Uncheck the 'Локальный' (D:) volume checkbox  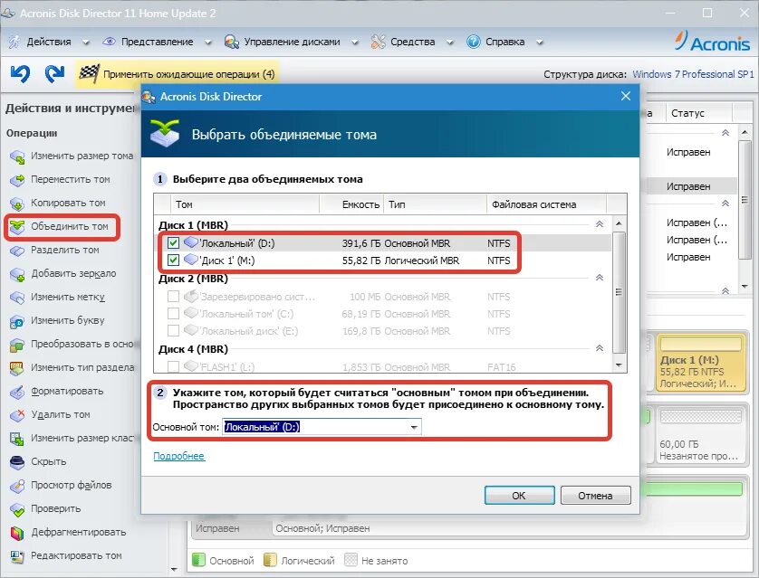tap(173, 243)
